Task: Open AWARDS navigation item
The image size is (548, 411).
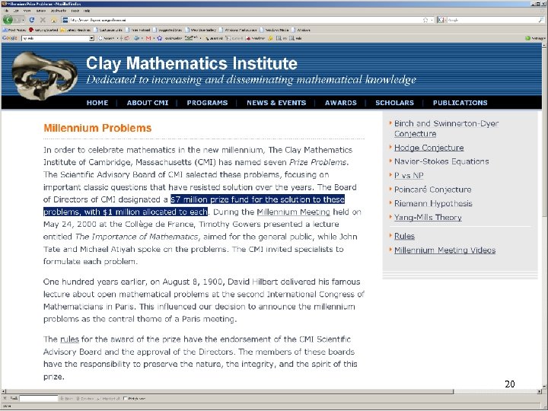Action: pos(341,103)
